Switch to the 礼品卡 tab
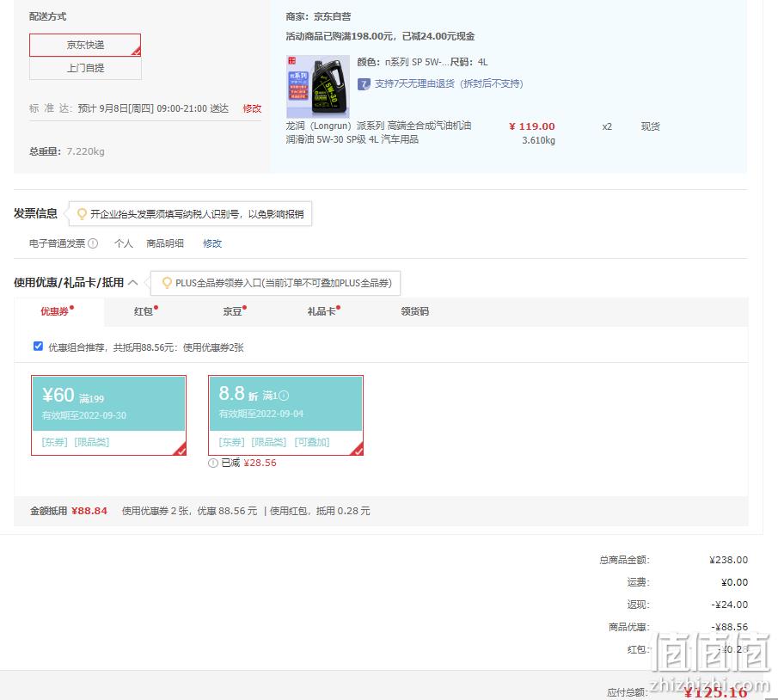Screen dimensions: 778x700 click(x=323, y=311)
